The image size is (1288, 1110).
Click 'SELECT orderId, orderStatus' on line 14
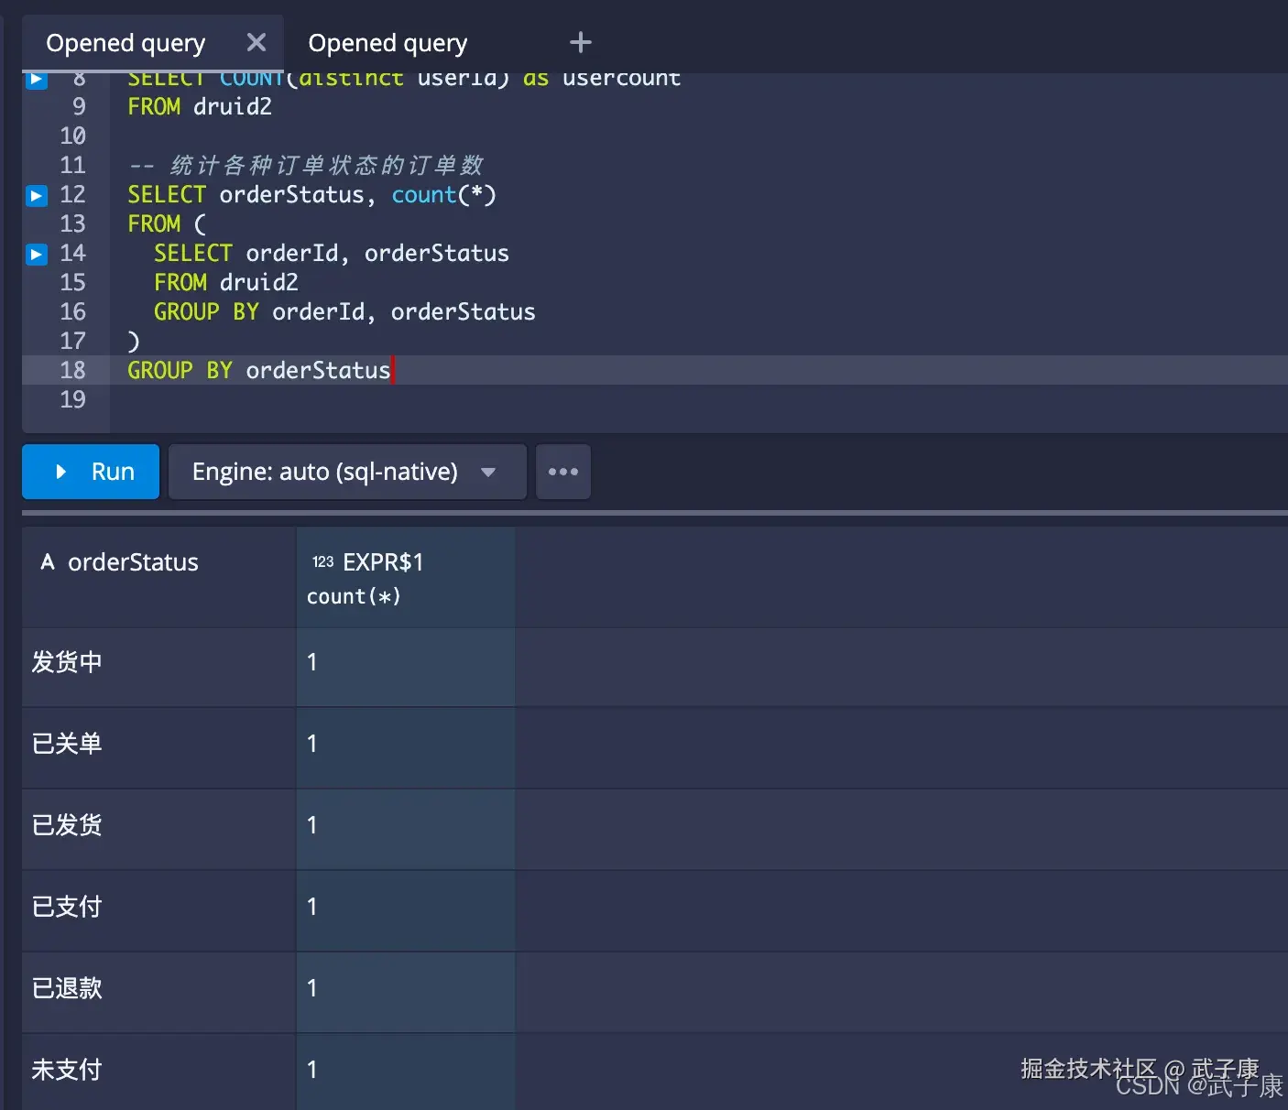pos(332,254)
